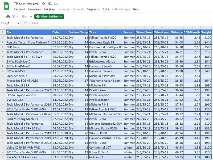Select the Porsche Taycan Cross Turismo 4 cell
The image size is (213, 160).
point(29,43)
